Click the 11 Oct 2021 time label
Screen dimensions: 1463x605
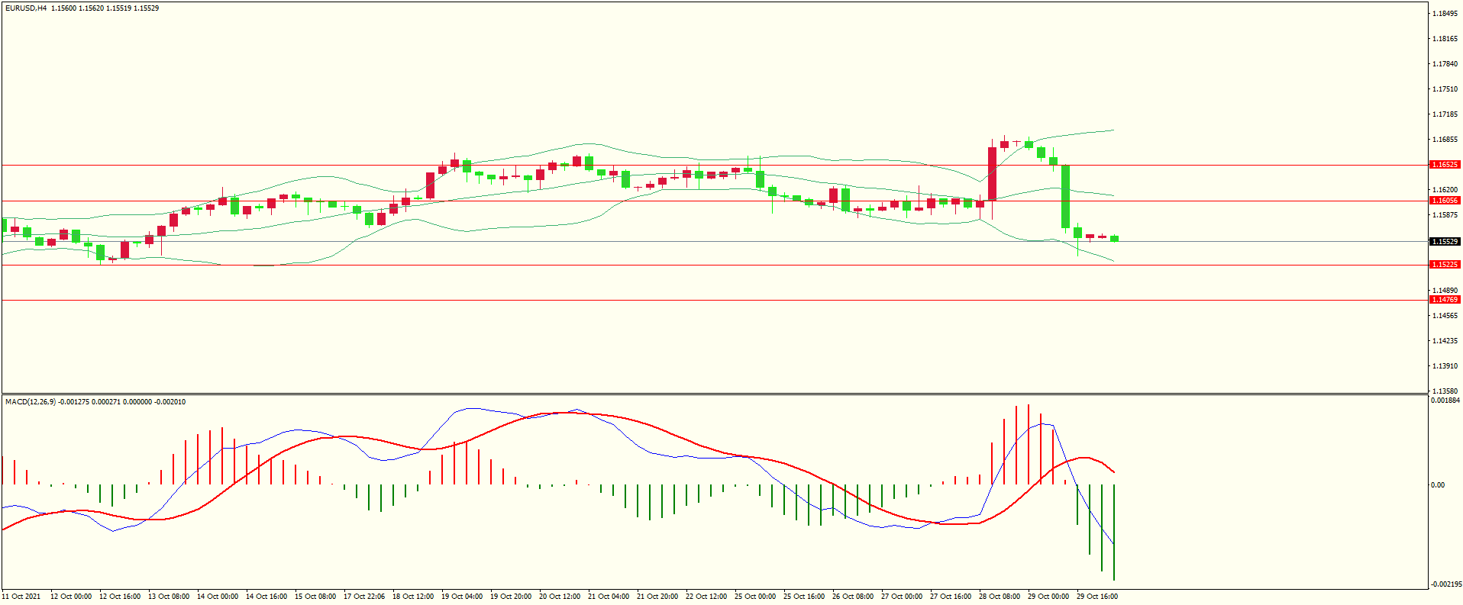21,597
